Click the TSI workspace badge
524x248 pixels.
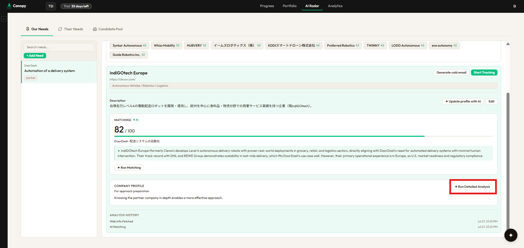click(x=51, y=6)
